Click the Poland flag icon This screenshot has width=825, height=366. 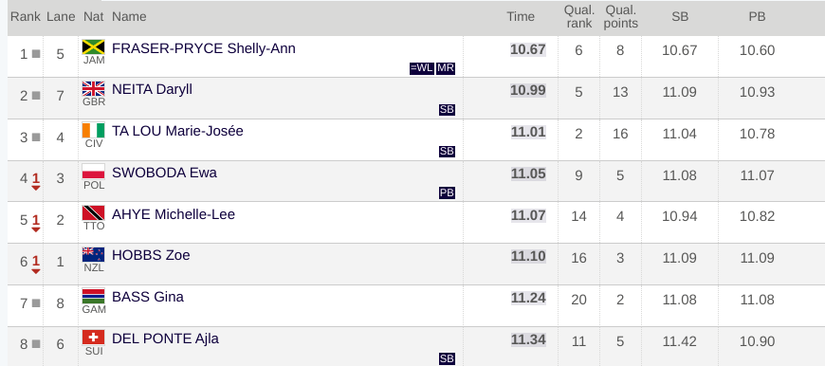pyautogui.click(x=94, y=172)
